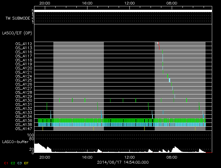
Task: Select the C3 legend entry
Action: coord(20,163)
